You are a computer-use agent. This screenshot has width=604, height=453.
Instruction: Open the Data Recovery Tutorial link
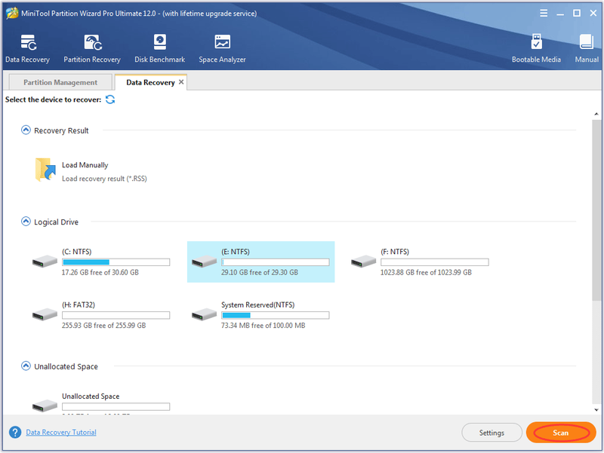point(61,432)
